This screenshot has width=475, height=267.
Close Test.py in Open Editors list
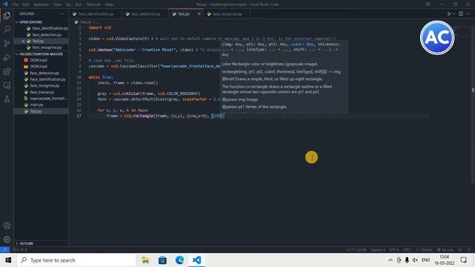[23, 42]
